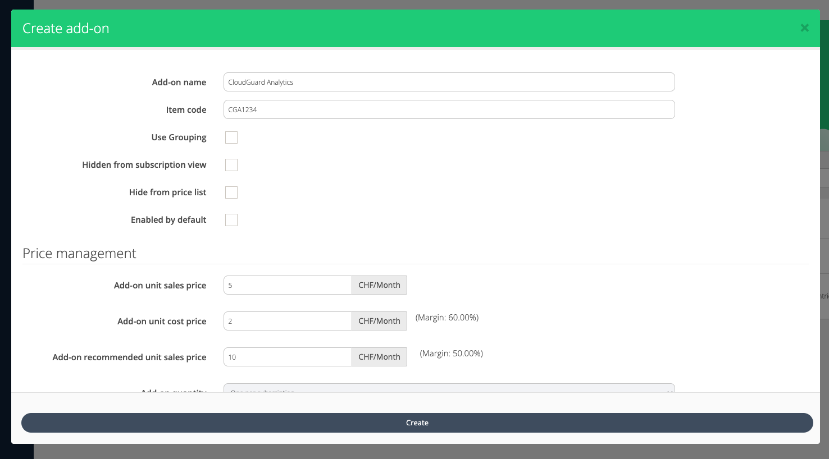Viewport: 829px width, 459px height.
Task: Click the Price management section heading
Action: point(79,254)
